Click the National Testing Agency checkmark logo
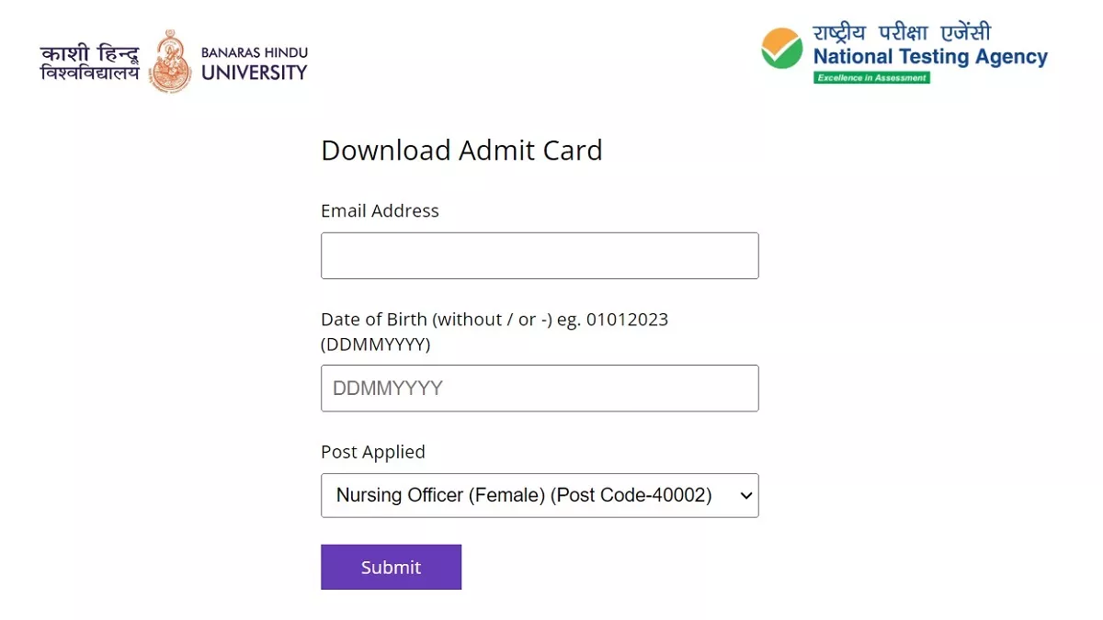 [x=781, y=49]
